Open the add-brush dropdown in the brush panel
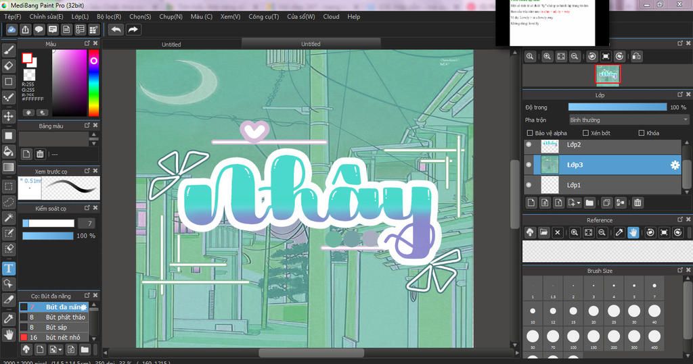 point(60,350)
